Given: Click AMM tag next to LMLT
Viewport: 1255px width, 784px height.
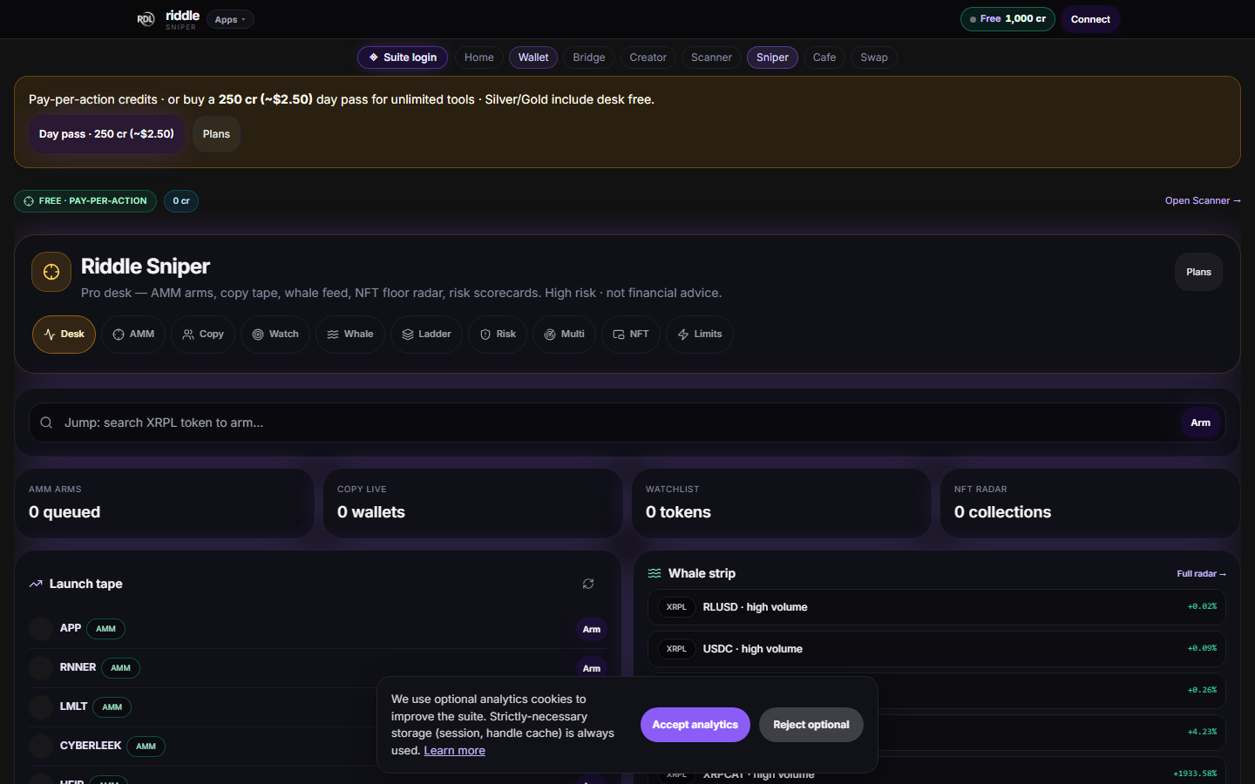Looking at the screenshot, I should tap(112, 707).
